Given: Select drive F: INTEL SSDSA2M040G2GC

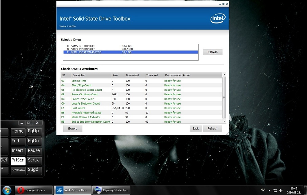Looking at the screenshot, I should 130,52.
